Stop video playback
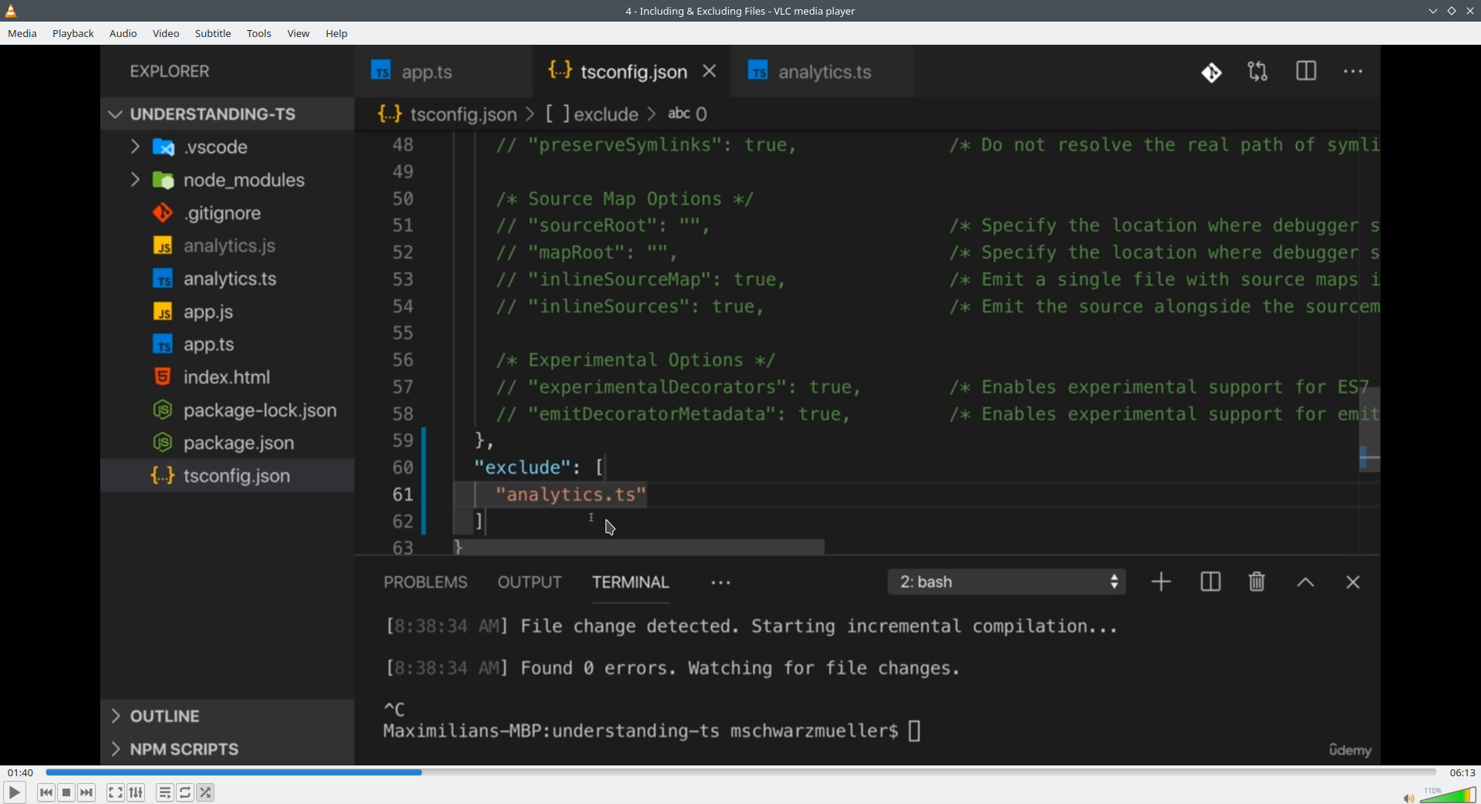The image size is (1481, 804). 67,792
